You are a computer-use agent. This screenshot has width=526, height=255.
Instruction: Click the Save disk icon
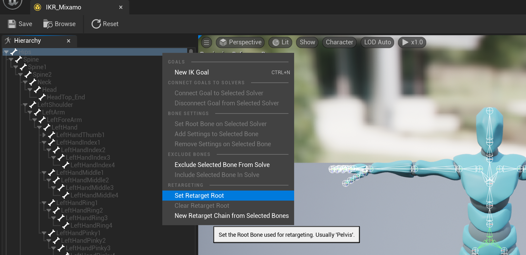coord(12,24)
